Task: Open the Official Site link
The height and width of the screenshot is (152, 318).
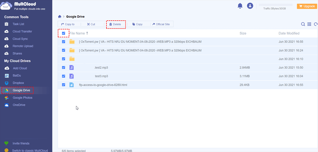Action: pyautogui.click(x=161, y=24)
